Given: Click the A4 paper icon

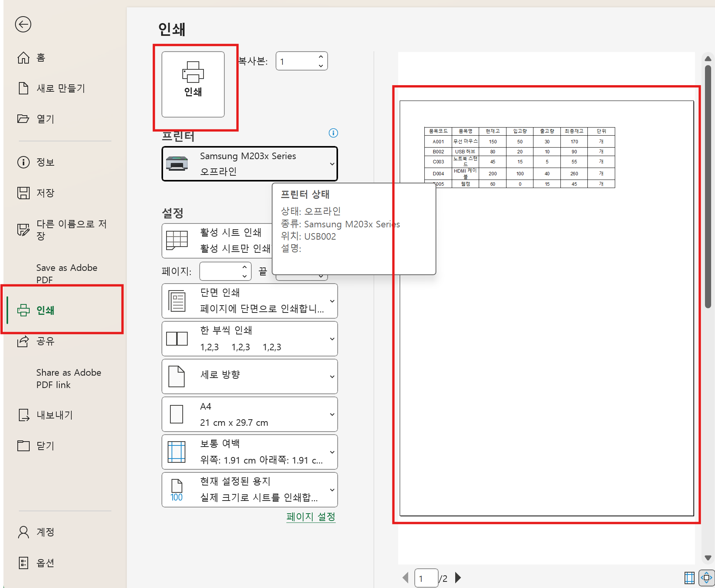Looking at the screenshot, I should (177, 414).
